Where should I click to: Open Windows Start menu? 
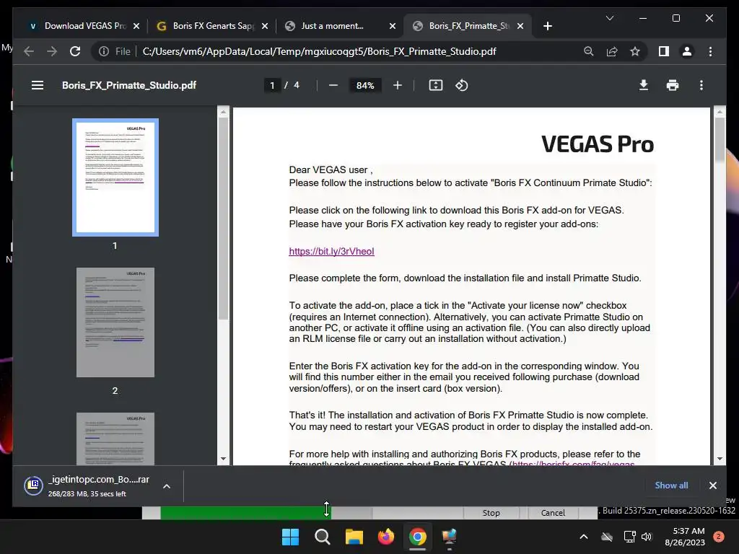[290, 537]
